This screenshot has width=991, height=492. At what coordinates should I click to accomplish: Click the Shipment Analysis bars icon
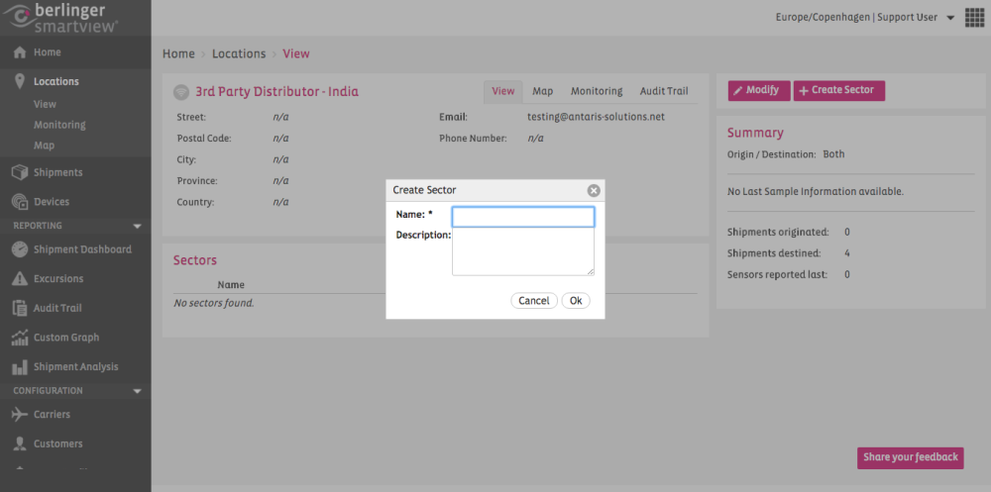point(20,367)
